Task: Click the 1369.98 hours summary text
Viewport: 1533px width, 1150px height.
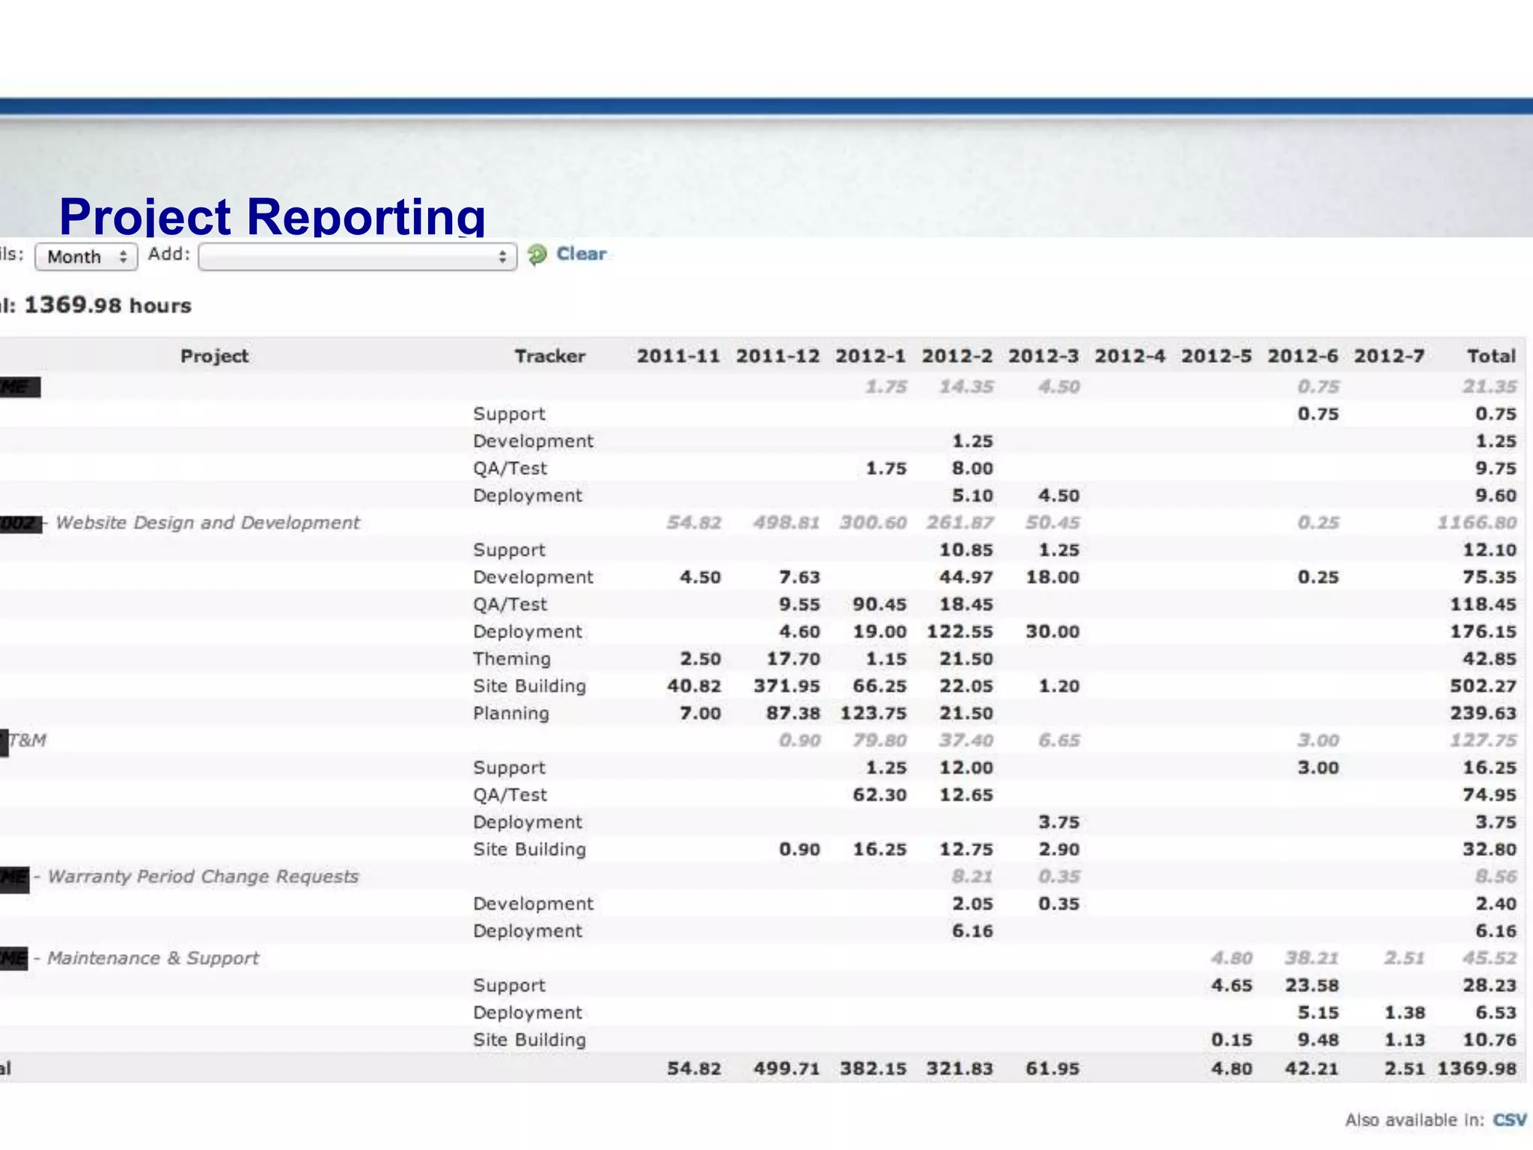Action: tap(108, 305)
